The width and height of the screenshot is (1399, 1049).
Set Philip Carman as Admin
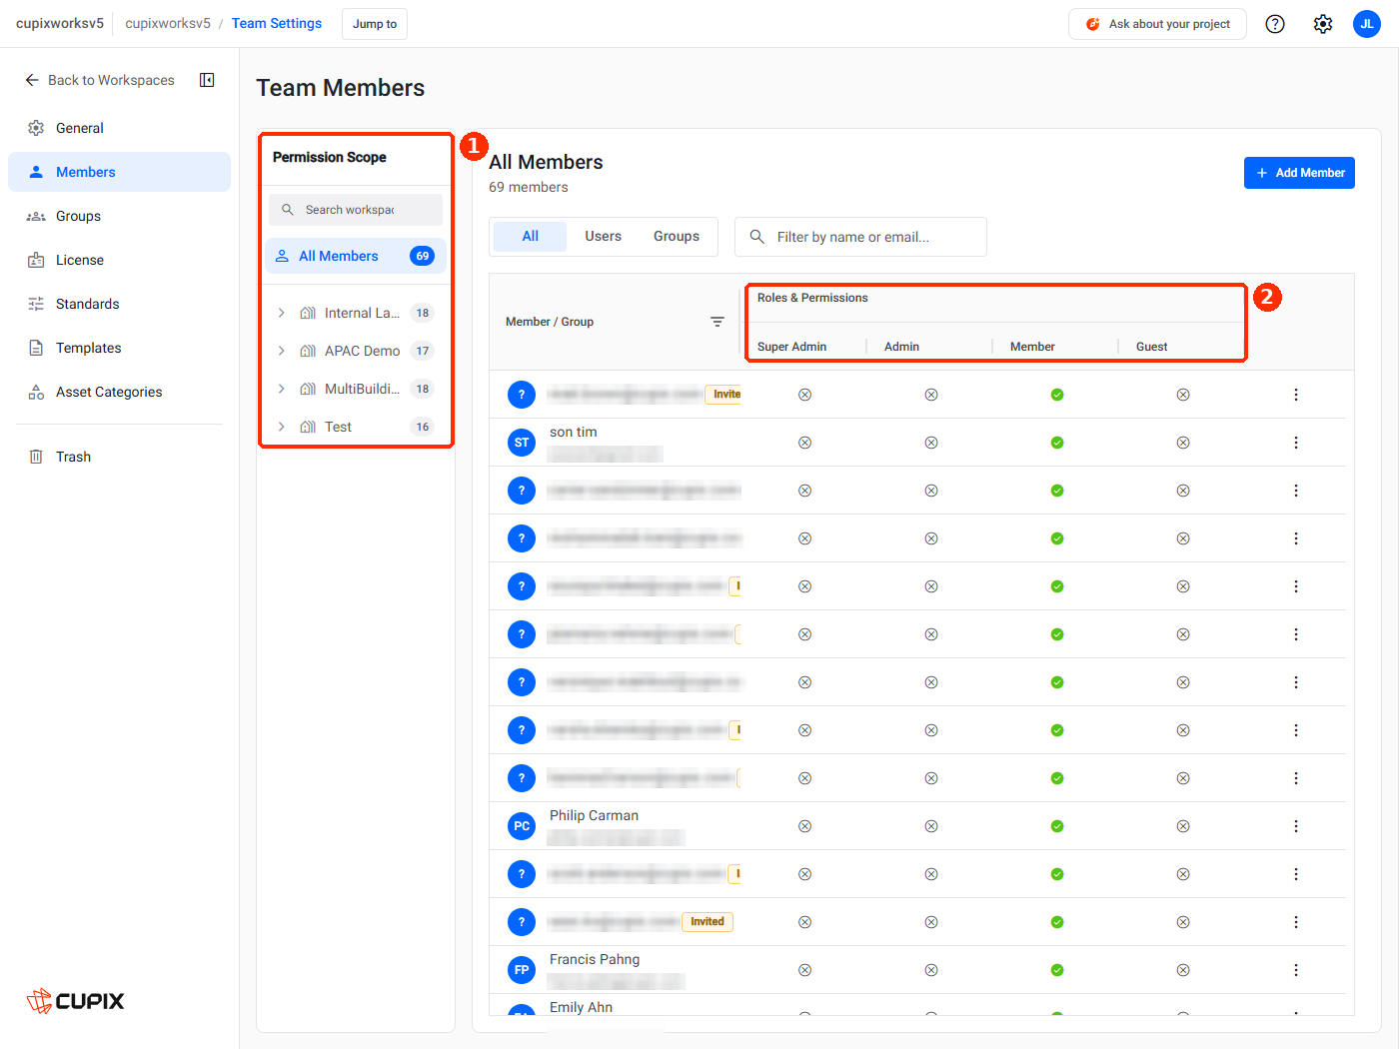click(931, 826)
